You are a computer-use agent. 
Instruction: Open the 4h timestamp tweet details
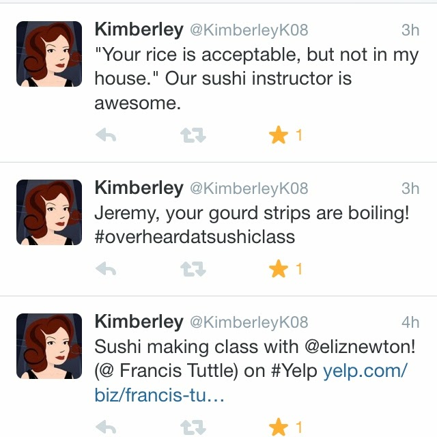pos(410,322)
